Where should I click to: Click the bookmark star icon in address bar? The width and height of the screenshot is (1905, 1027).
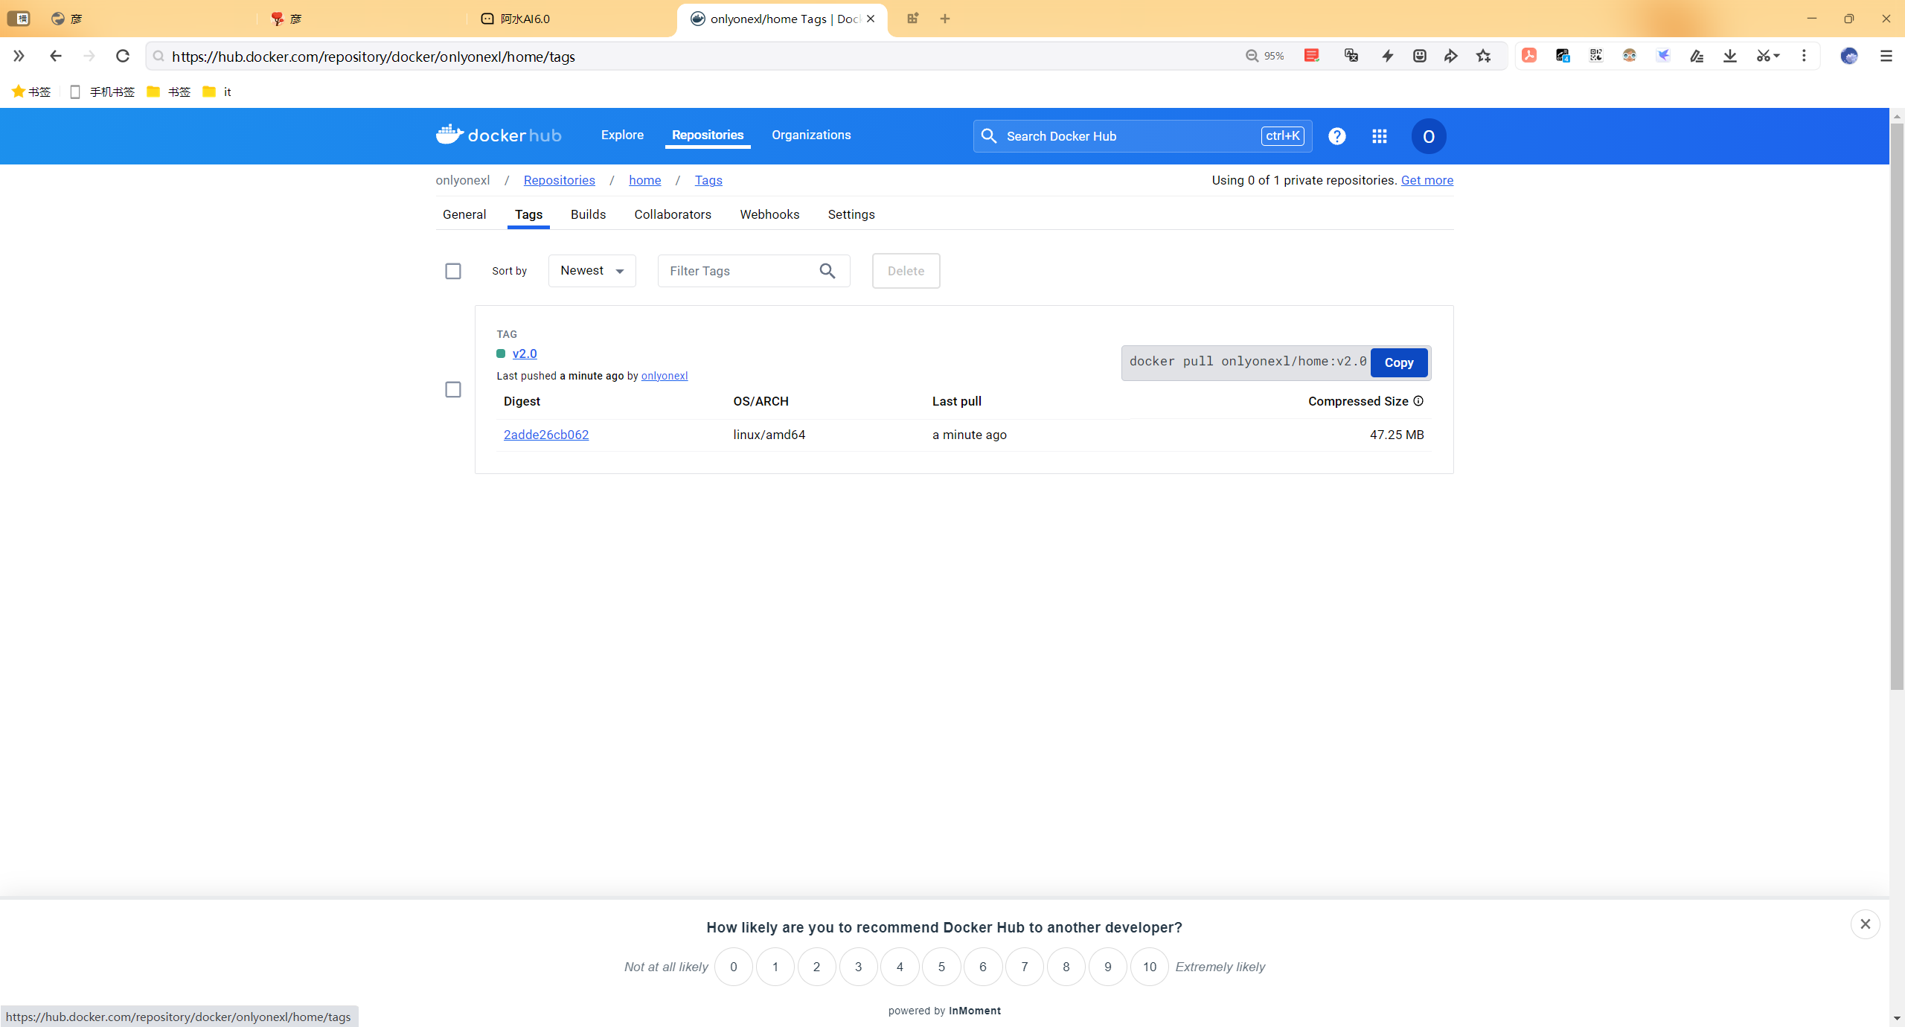coord(1484,56)
